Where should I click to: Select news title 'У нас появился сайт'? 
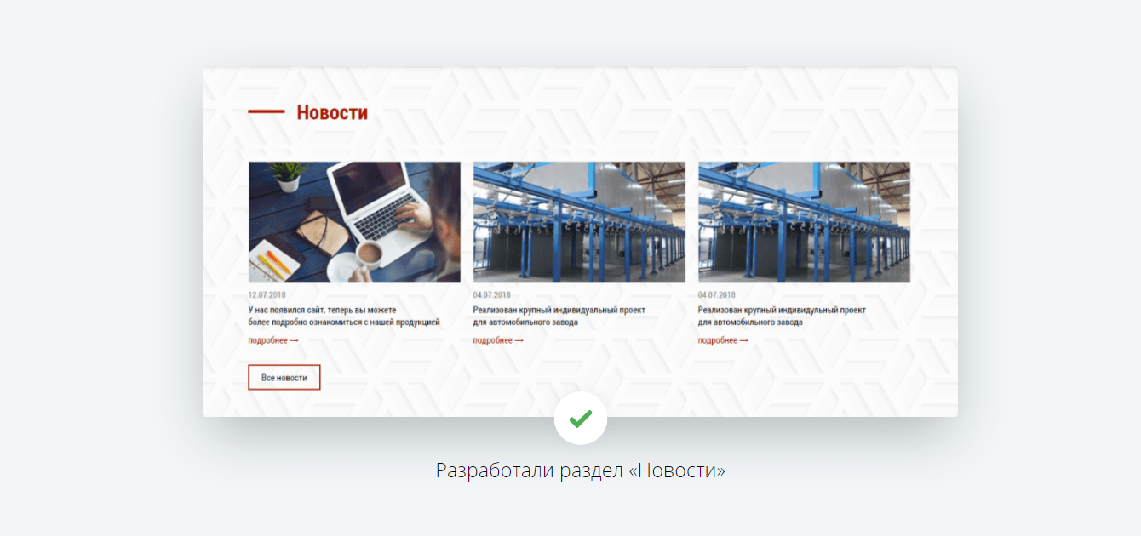(344, 316)
